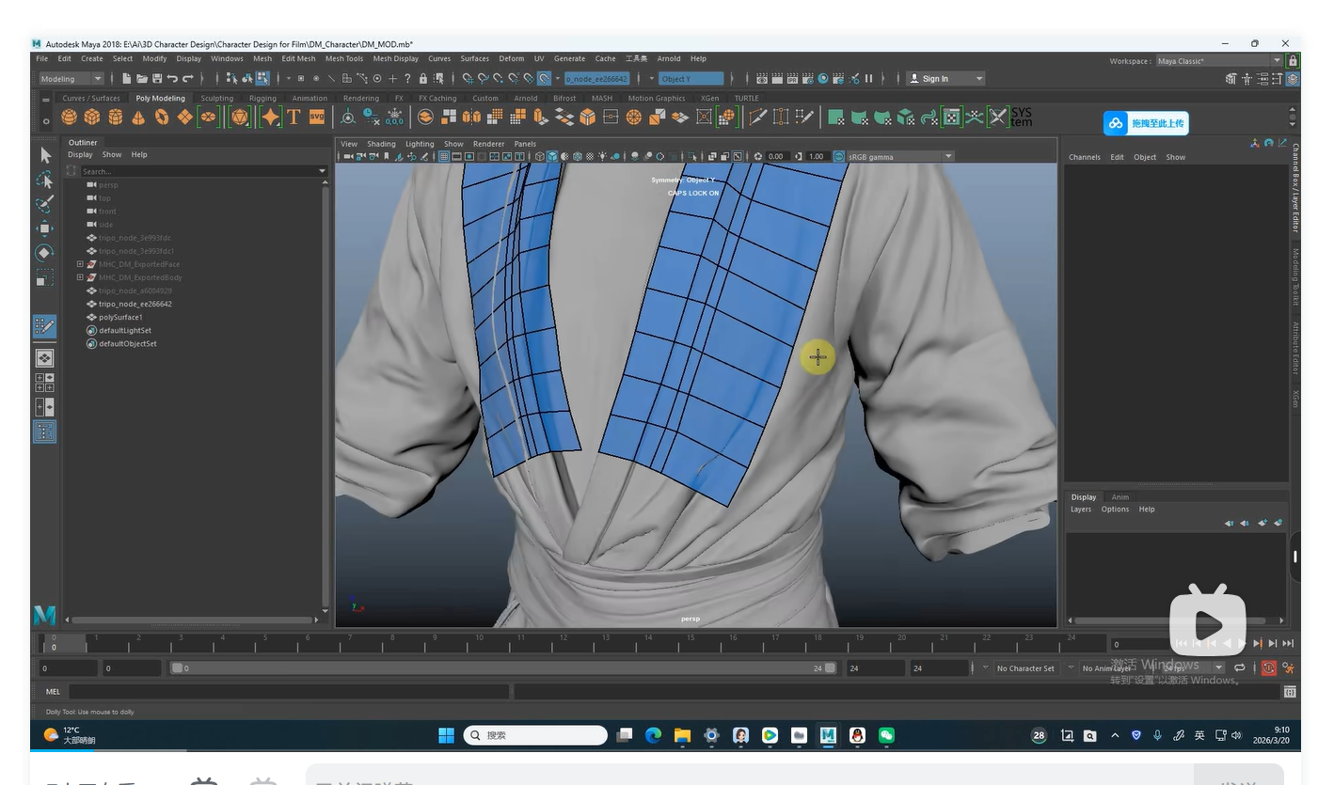The width and height of the screenshot is (1318, 785).
Task: Expand the MHC_DM_ExportedFace node
Action: pyautogui.click(x=80, y=264)
